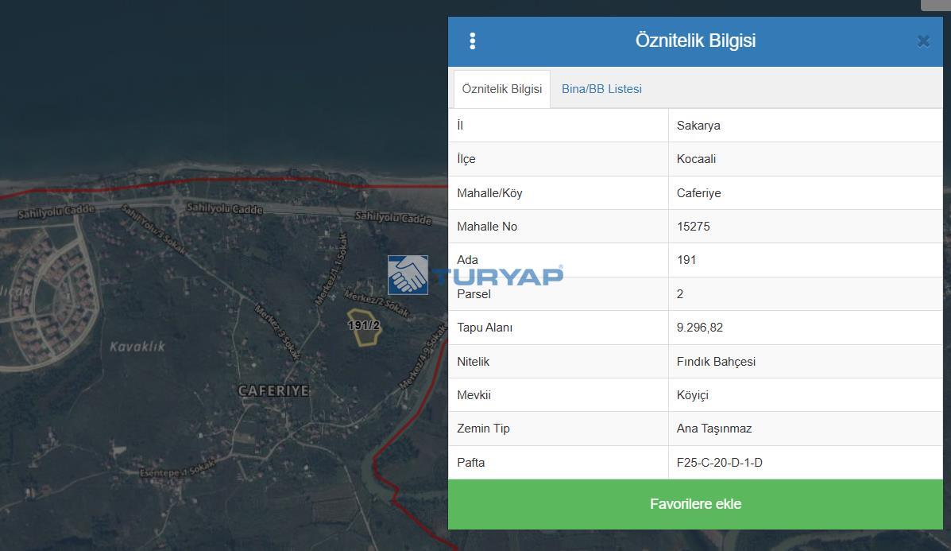Click the Ana Taşınmaz Zemin Tip value
The height and width of the screenshot is (551, 951).
tap(713, 429)
